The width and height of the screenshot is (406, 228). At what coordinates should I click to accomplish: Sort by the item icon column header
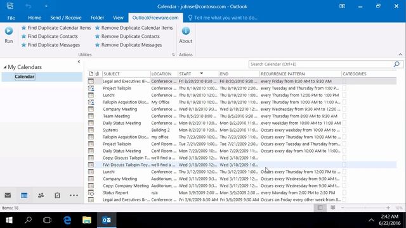coord(91,74)
